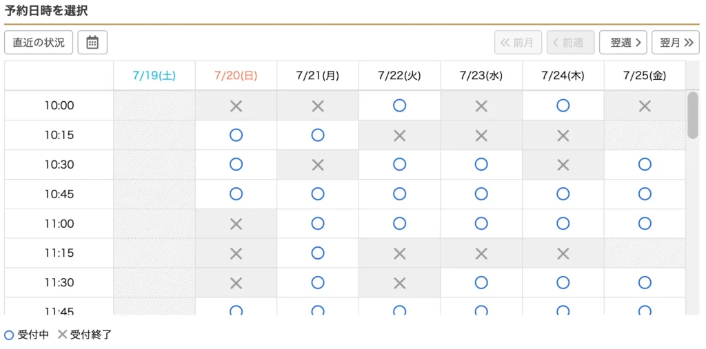
Task: Click 直近の状況 button
Action: tap(39, 42)
